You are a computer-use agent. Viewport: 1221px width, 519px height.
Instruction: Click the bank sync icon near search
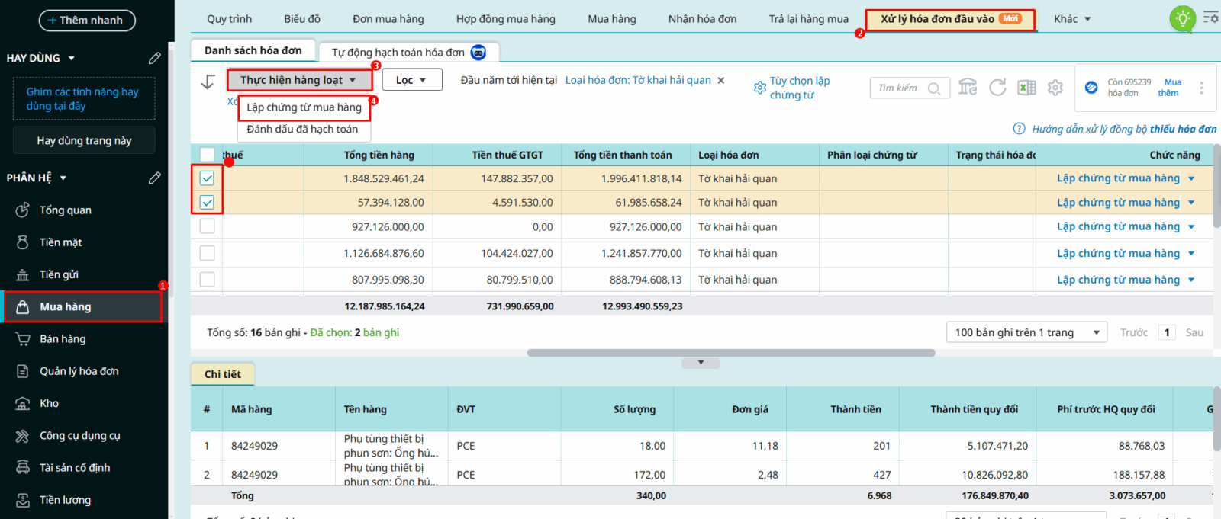[968, 88]
